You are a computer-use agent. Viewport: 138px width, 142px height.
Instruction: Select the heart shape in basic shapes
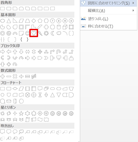click(34, 33)
